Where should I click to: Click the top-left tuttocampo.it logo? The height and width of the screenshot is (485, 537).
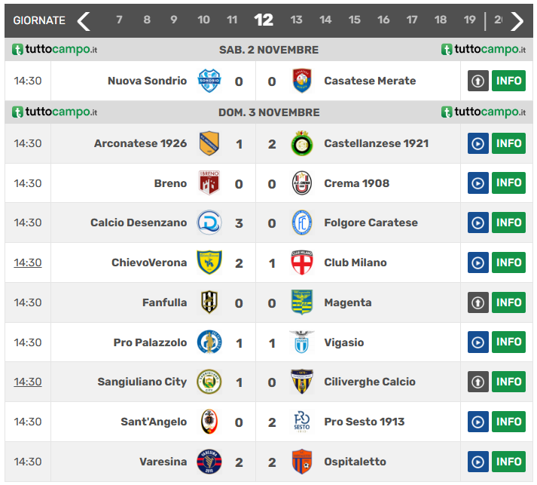[54, 50]
